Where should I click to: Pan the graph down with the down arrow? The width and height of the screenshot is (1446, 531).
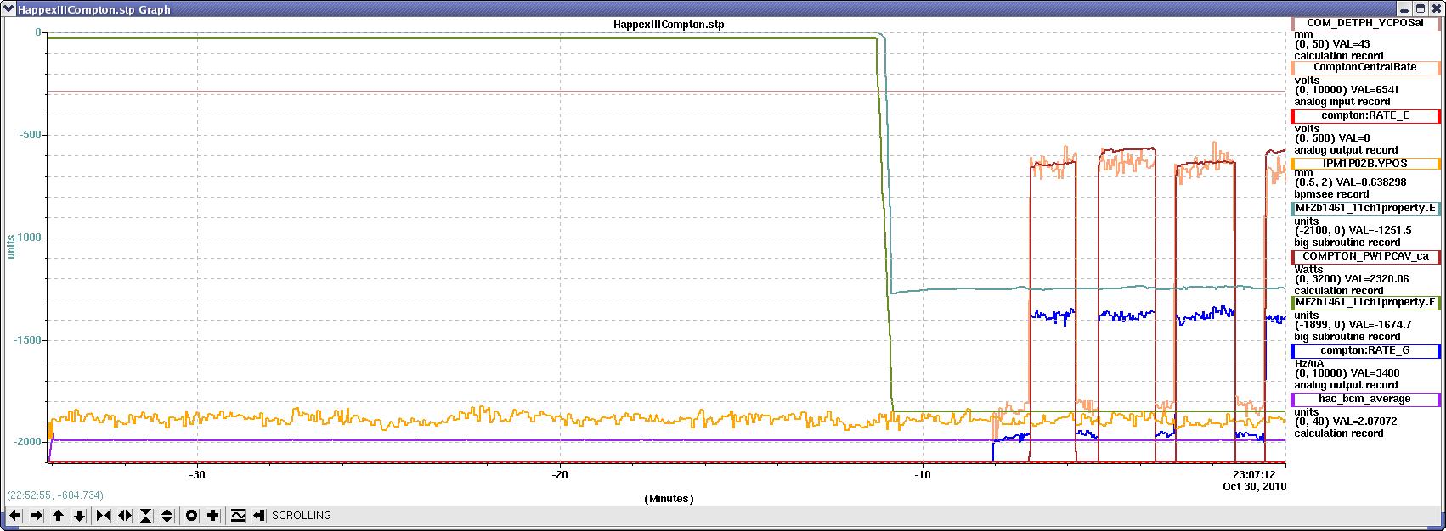[x=79, y=515]
